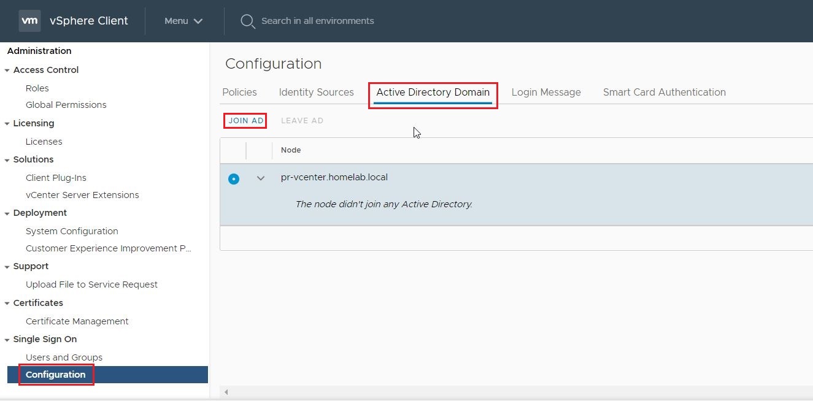This screenshot has height=401, width=813.
Task: Collapse the Access Control section
Action: [7, 71]
